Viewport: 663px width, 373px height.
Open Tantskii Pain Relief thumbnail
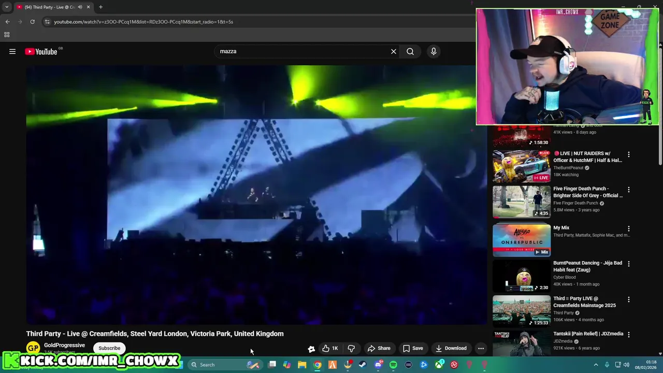point(522,343)
